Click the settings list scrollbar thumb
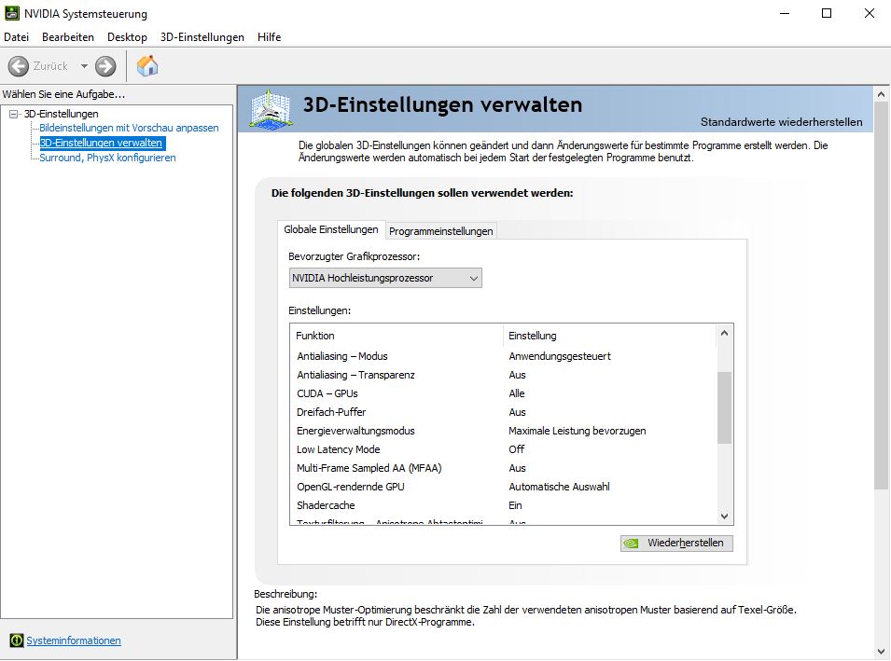 pyautogui.click(x=724, y=407)
